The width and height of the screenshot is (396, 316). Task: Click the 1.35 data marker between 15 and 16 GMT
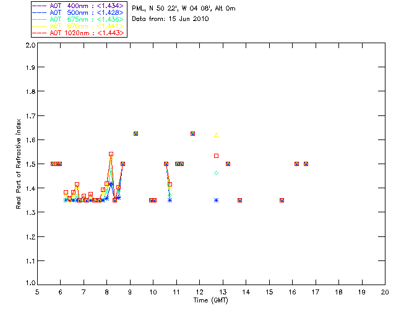[x=282, y=201]
